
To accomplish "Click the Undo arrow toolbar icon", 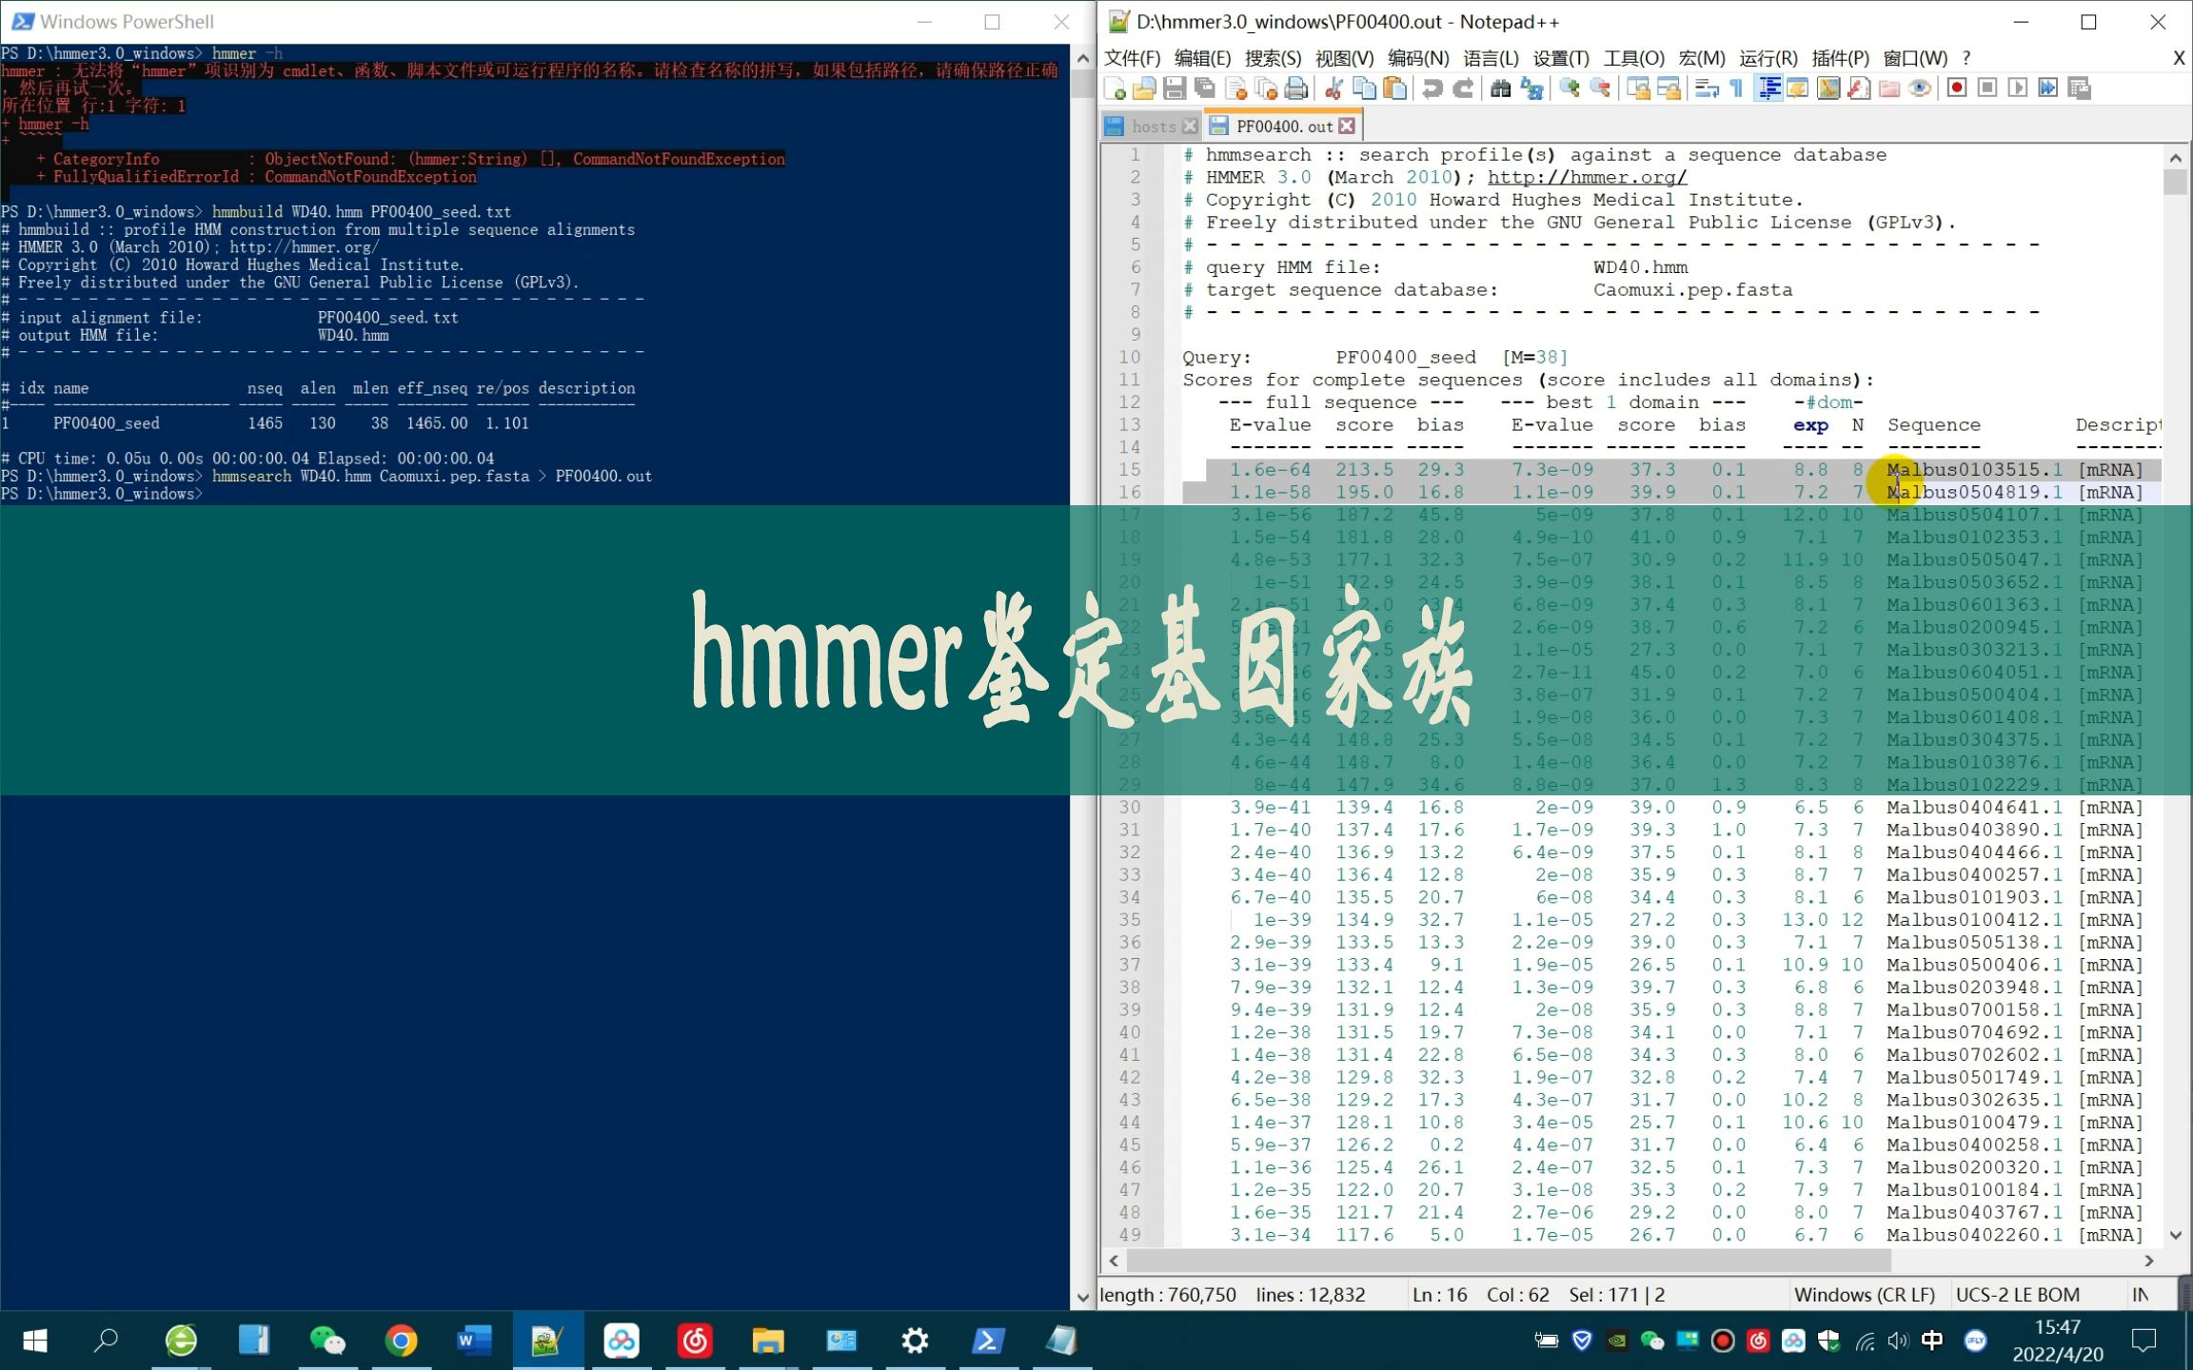I will tap(1432, 88).
